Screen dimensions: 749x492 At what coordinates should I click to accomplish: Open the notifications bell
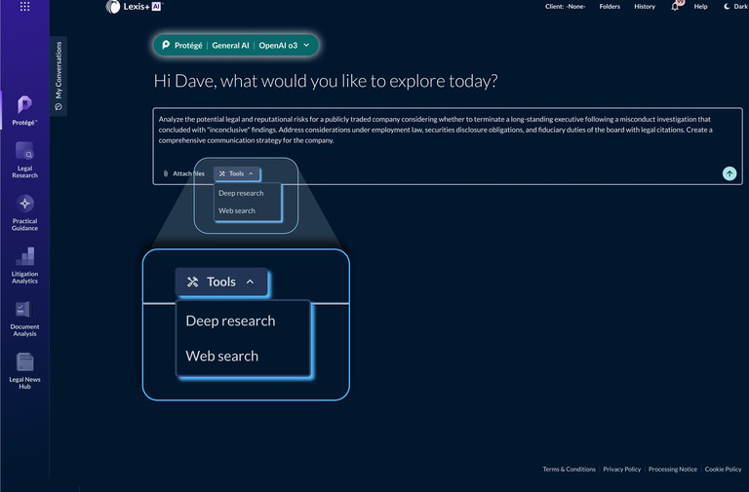[x=676, y=6]
